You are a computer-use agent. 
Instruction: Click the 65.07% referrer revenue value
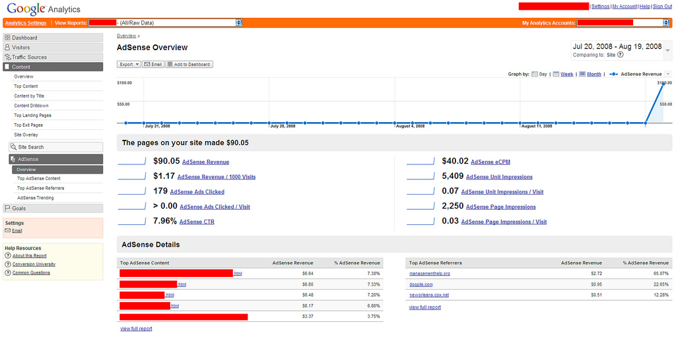pyautogui.click(x=661, y=274)
